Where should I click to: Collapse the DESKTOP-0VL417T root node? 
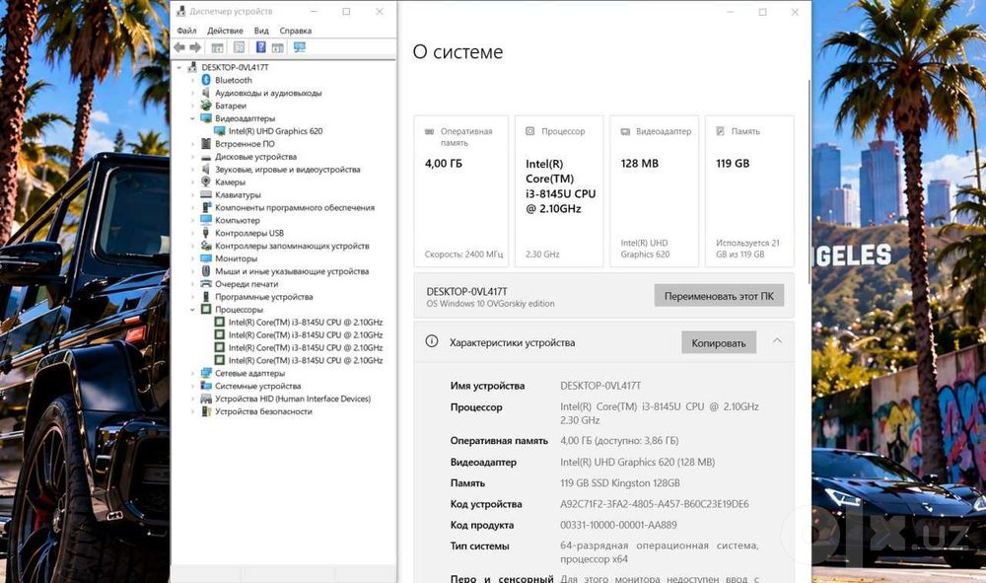[x=179, y=67]
